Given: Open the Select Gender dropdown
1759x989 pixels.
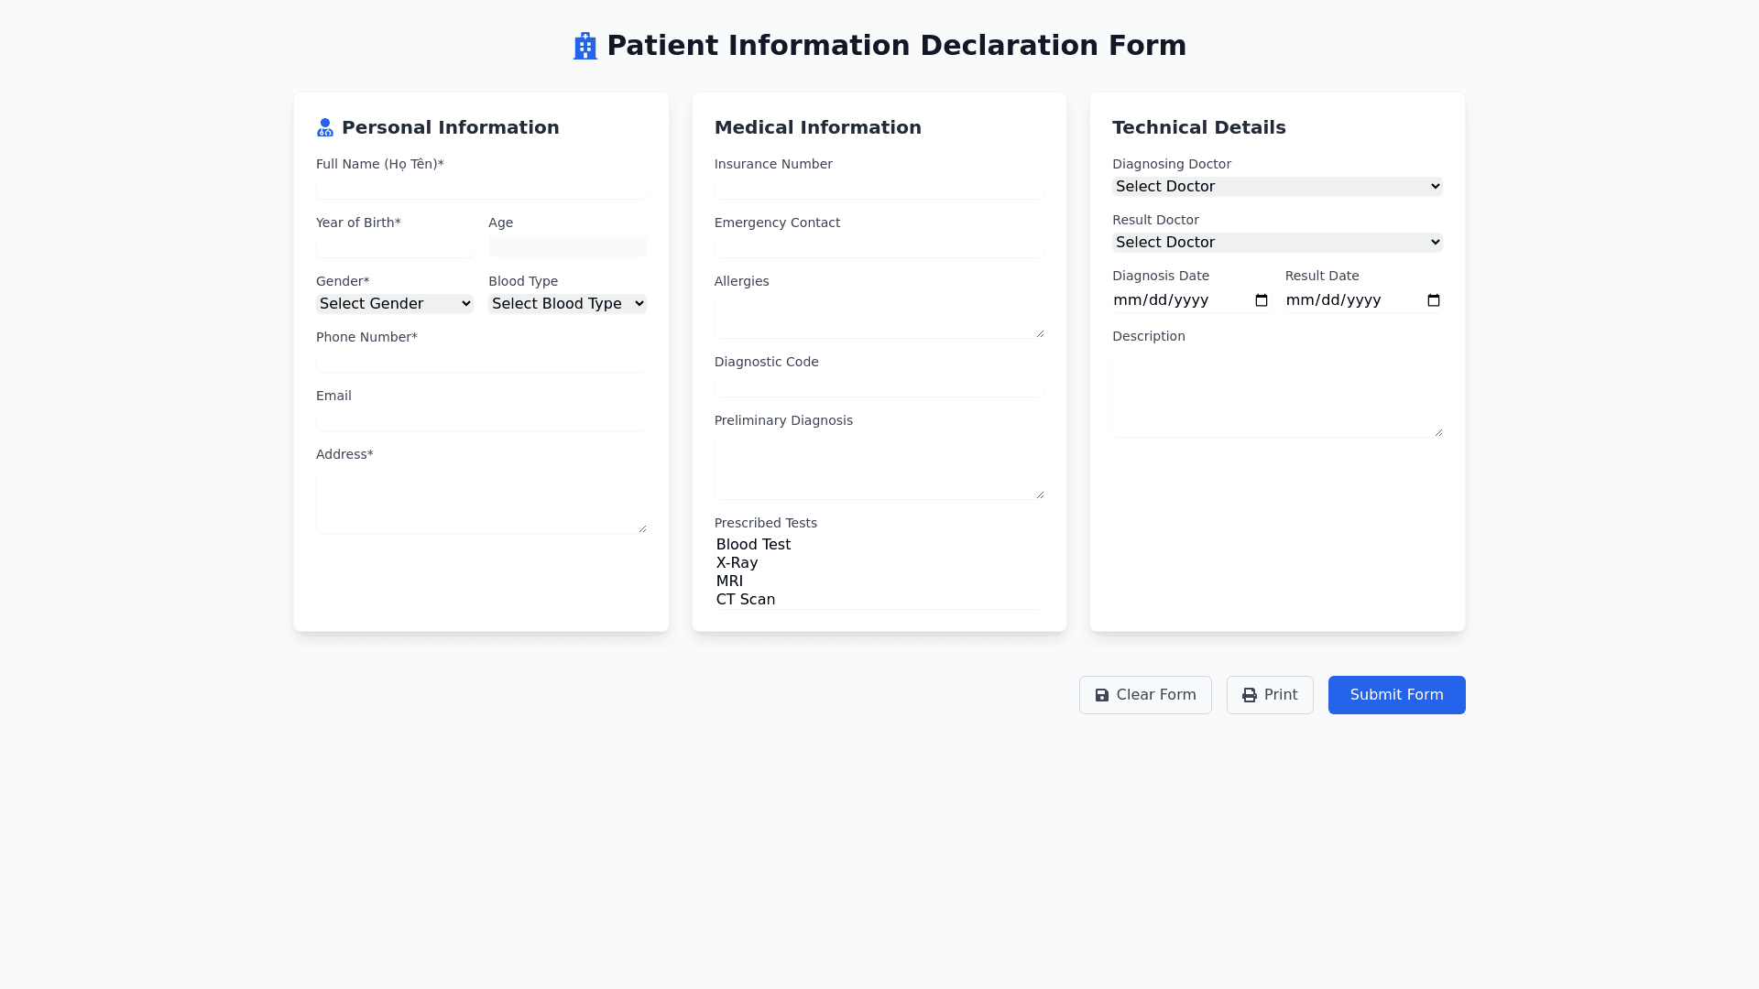Looking at the screenshot, I should (394, 304).
